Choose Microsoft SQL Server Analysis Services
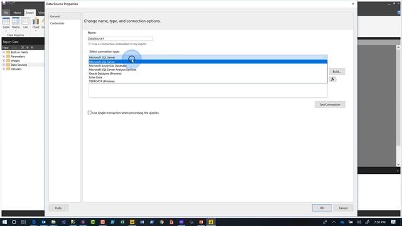The image size is (402, 226). coord(208,70)
